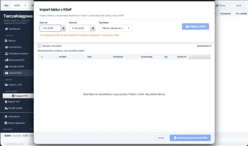Click the Dashboard home icon in sidebar

(6, 29)
